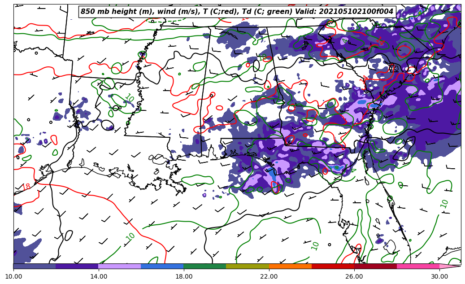Click the 10.00 colorbar tick label
The height and width of the screenshot is (284, 465).
[x=13, y=276]
